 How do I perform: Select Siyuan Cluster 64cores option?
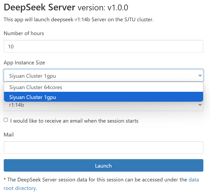click(x=103, y=87)
